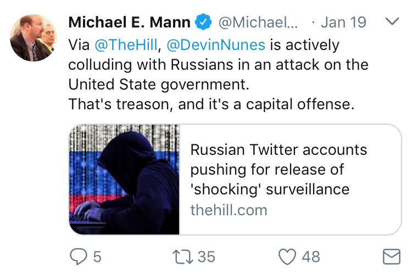Click the thehill.com domain link
412x279 pixels.
[x=229, y=210]
